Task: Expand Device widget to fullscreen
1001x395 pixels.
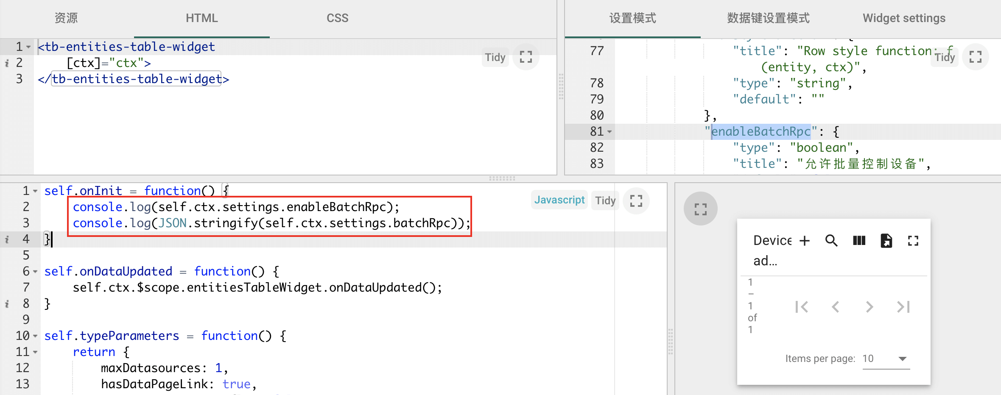Action: point(913,241)
